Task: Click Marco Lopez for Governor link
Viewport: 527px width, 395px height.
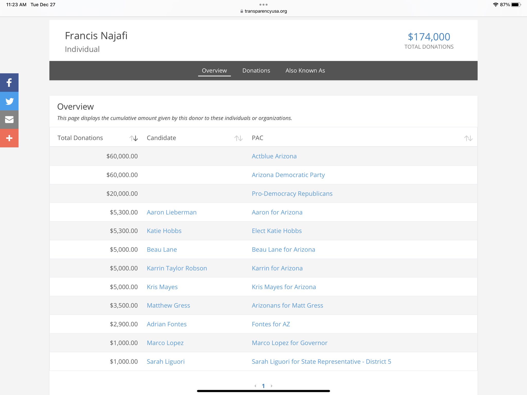Action: [x=289, y=343]
